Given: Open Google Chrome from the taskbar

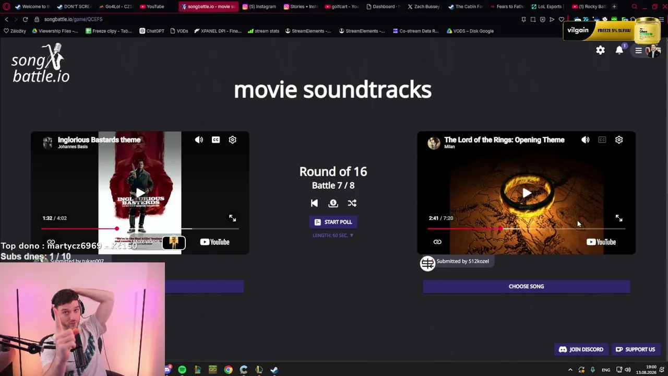Looking at the screenshot, I should click(228, 370).
